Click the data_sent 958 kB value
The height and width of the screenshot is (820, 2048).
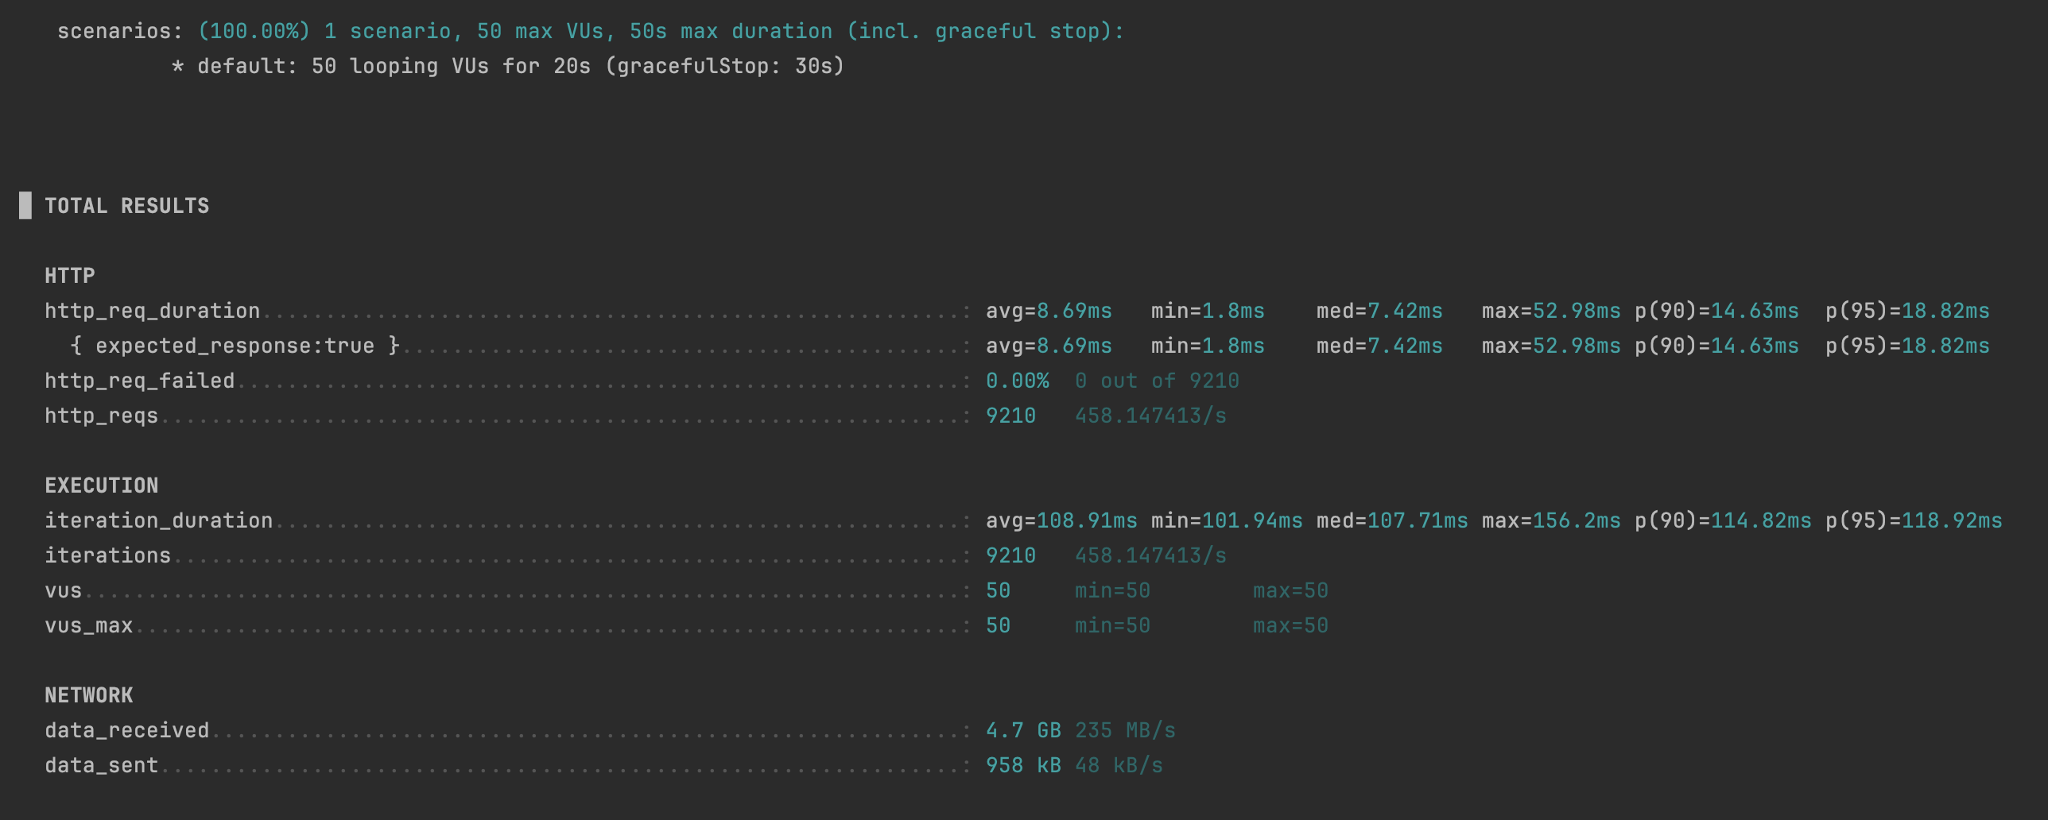(x=1023, y=765)
